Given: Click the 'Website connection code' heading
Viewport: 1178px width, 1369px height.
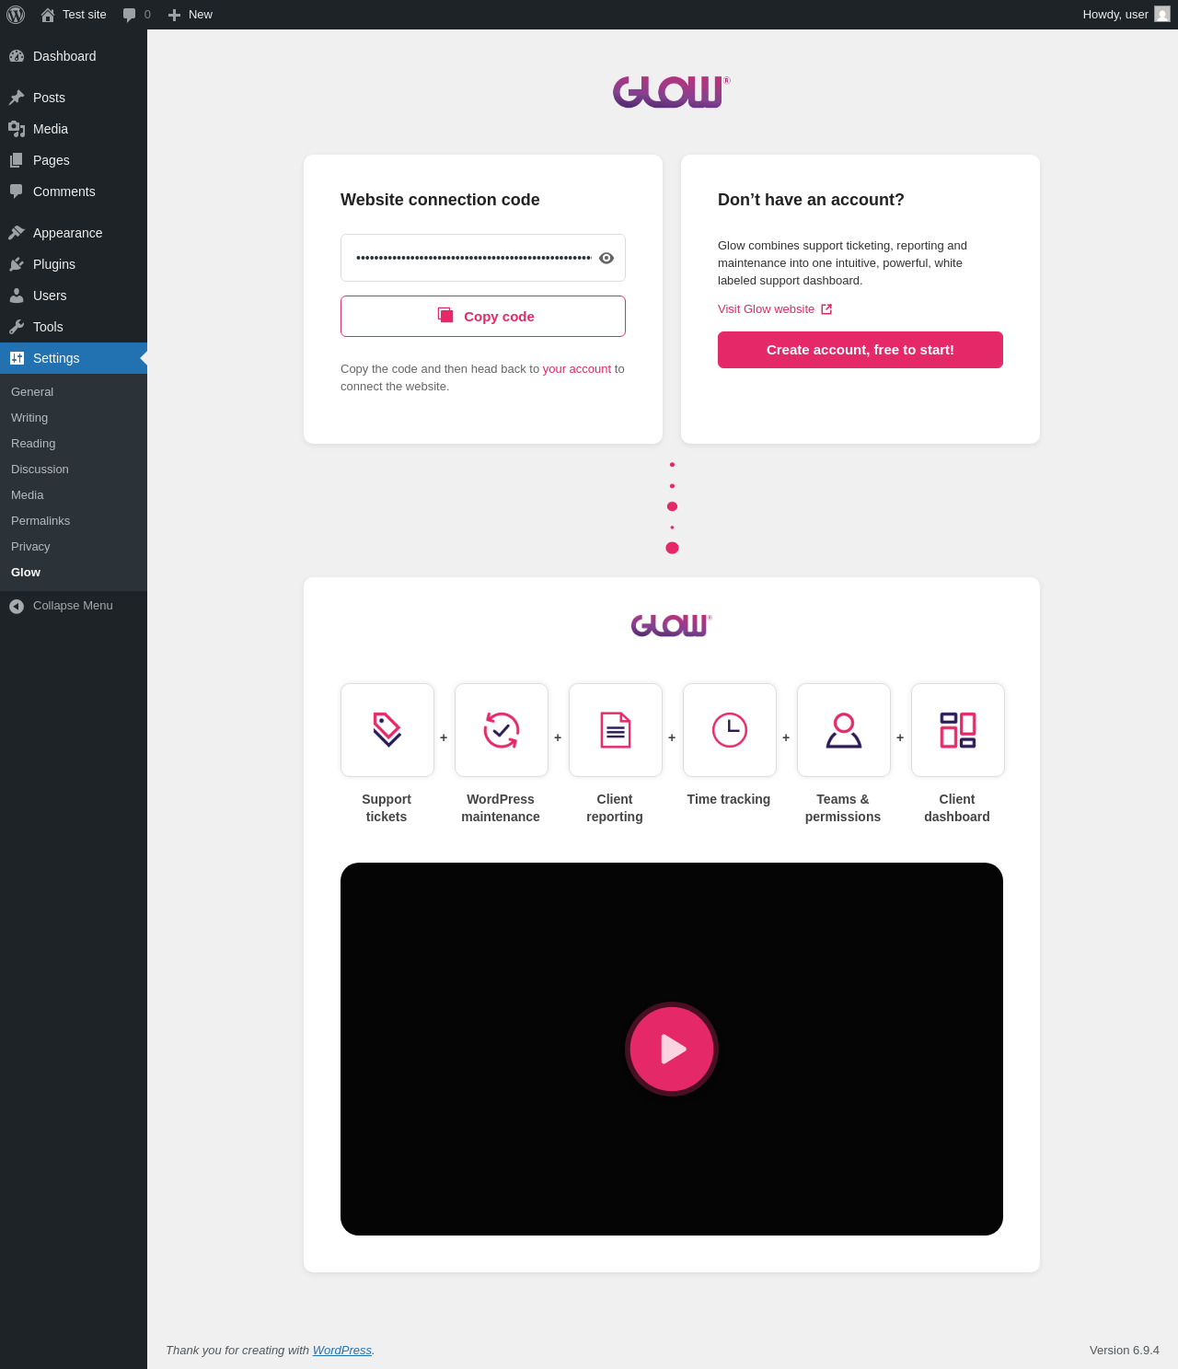Looking at the screenshot, I should tap(440, 200).
